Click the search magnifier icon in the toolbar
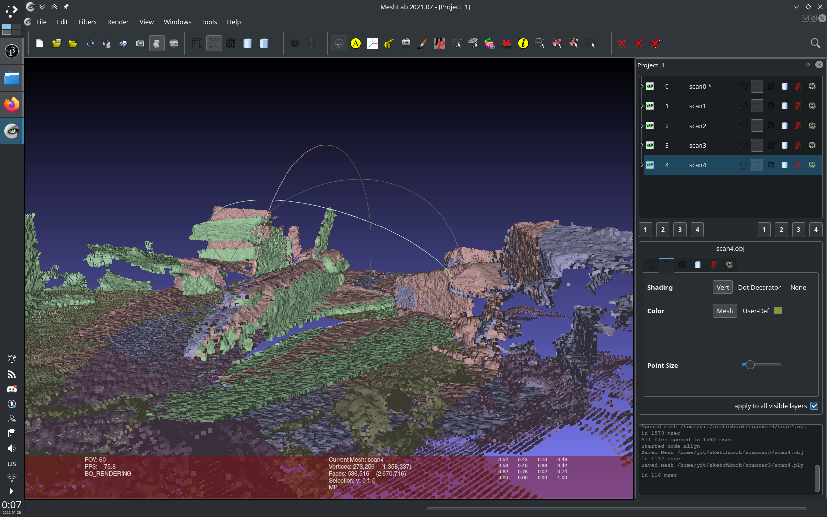The width and height of the screenshot is (827, 517). [x=815, y=43]
